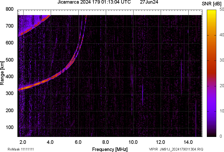Click the second-hop echo trace in top-left corner

tap(31, 28)
